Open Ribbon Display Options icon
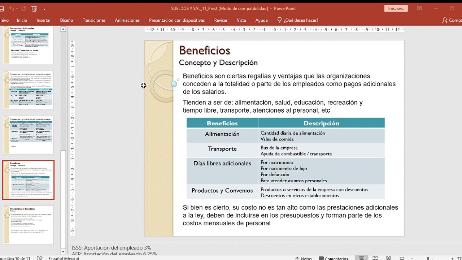 pyautogui.click(x=419, y=9)
